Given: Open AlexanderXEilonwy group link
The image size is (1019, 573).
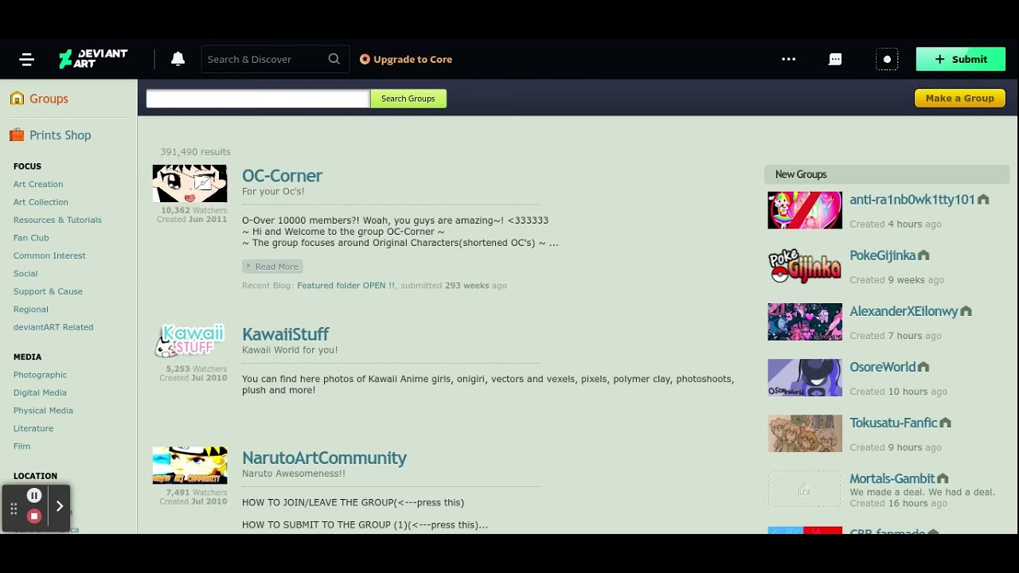Looking at the screenshot, I should tap(904, 311).
